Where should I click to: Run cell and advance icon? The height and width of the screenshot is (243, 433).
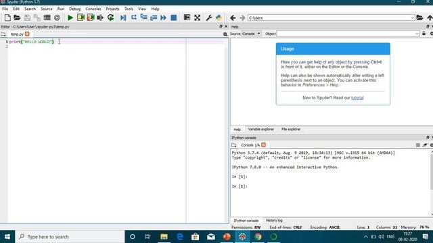coord(91,18)
